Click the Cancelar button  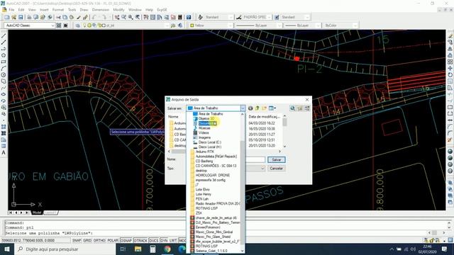point(277,169)
